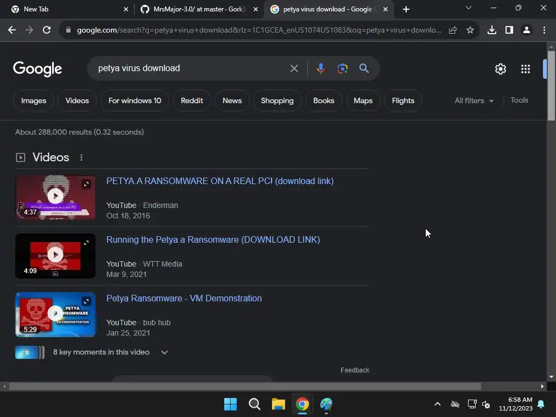Click the horizontal scrollbar thumb
The image size is (556, 417).
pyautogui.click(x=245, y=386)
